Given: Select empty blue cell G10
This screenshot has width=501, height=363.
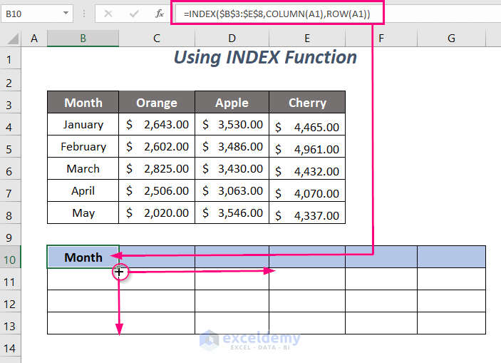Looking at the screenshot, I should click(x=452, y=257).
